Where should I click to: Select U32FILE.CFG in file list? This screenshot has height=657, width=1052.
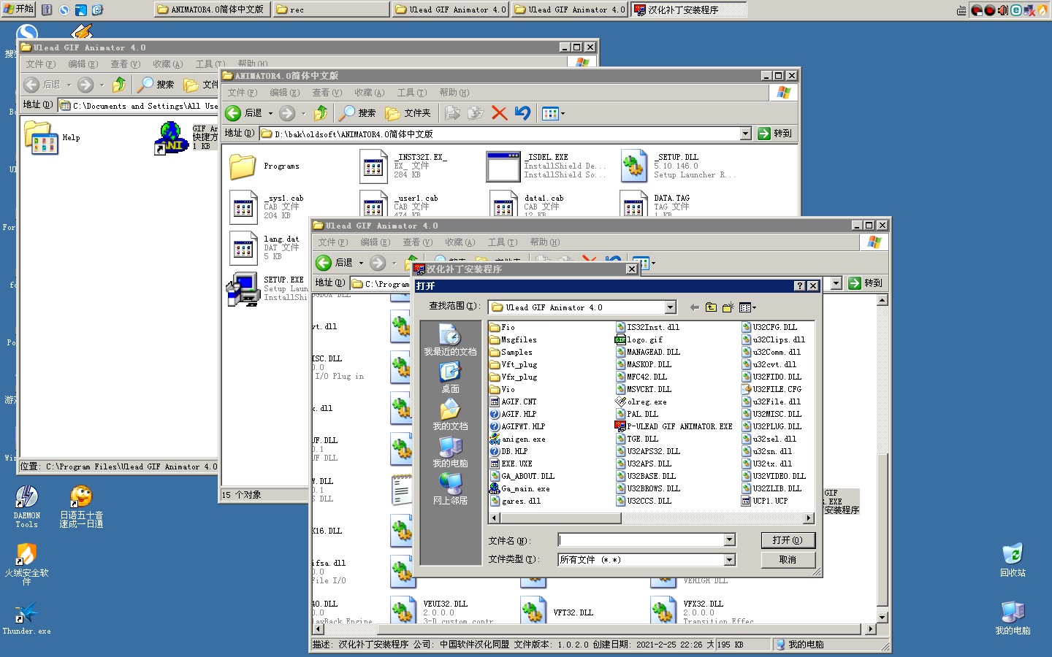(x=771, y=389)
